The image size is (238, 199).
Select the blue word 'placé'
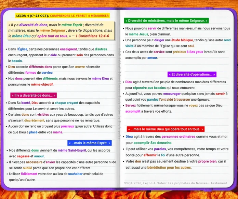pos(33,132)
